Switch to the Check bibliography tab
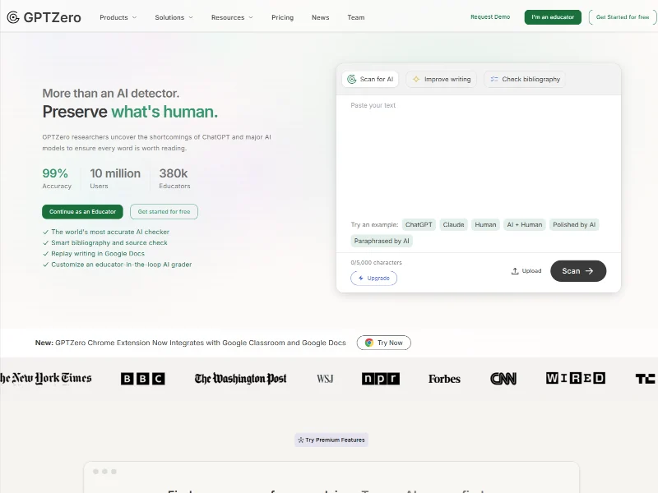Viewport: 658px width, 493px height. (525, 79)
